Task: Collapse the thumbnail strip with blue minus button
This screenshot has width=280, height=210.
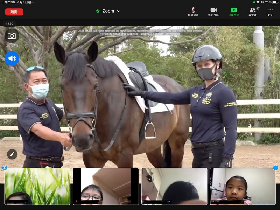Action: point(275,168)
